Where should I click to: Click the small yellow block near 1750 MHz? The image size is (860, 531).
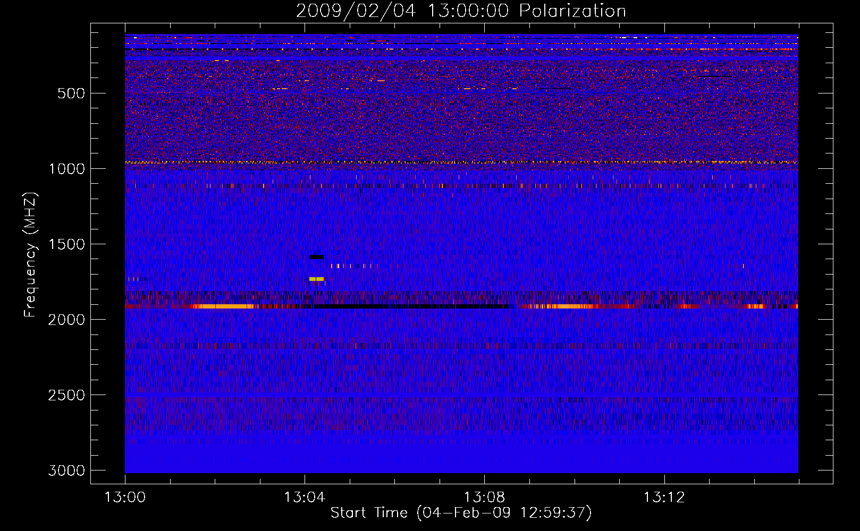(x=316, y=279)
